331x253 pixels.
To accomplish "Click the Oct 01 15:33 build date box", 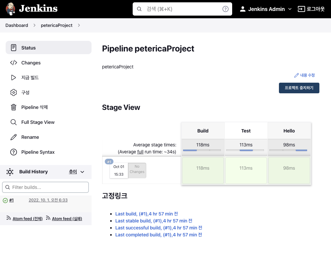I will pyautogui.click(x=119, y=171).
